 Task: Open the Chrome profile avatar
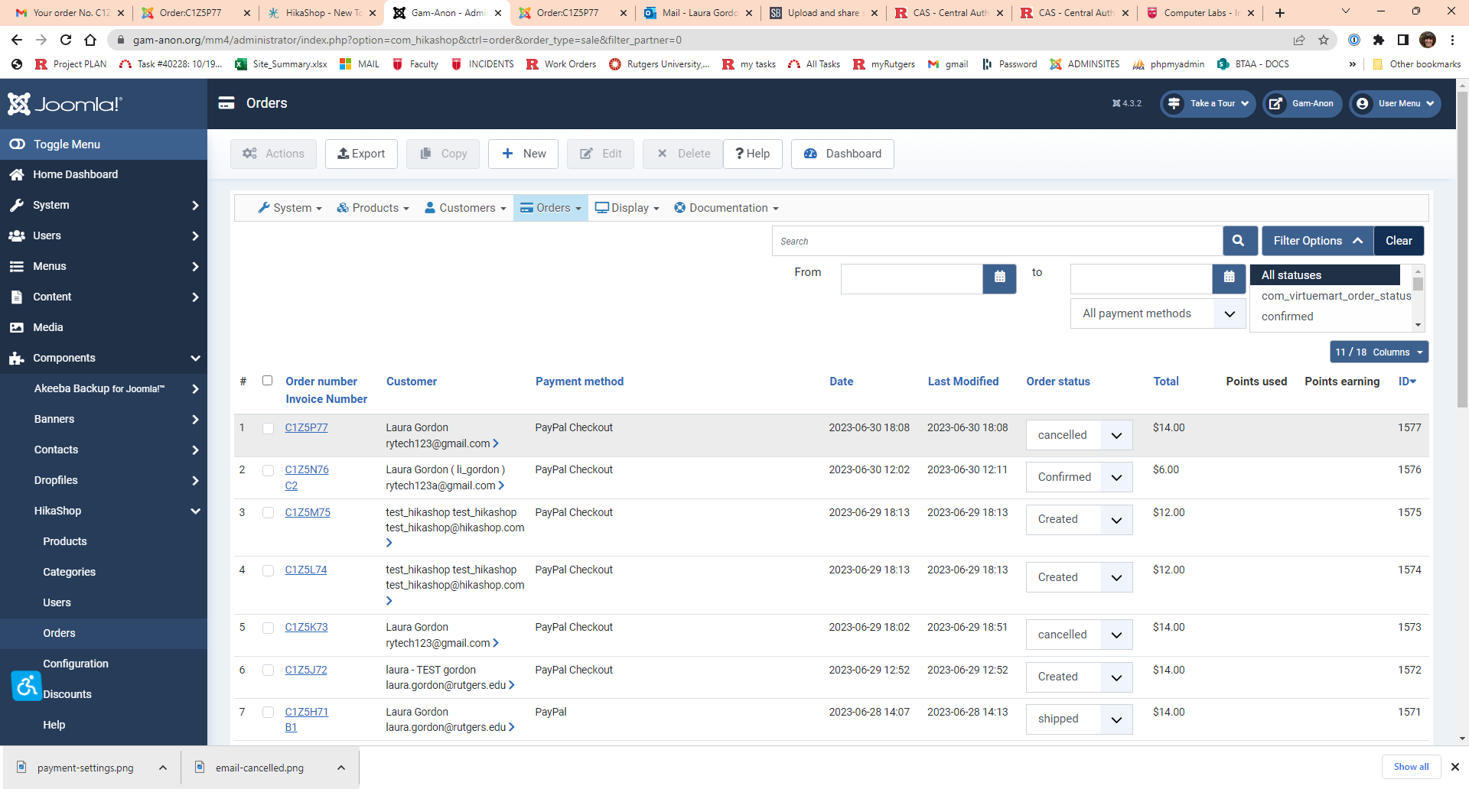pos(1428,40)
